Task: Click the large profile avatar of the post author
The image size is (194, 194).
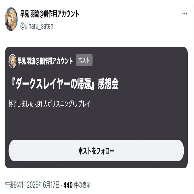Action: coord(11,19)
